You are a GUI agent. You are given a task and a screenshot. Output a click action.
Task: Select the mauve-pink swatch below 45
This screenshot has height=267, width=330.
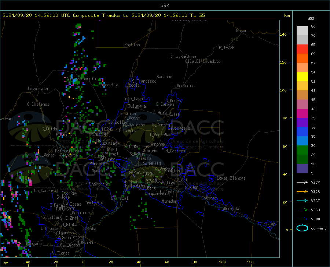pos(302,104)
